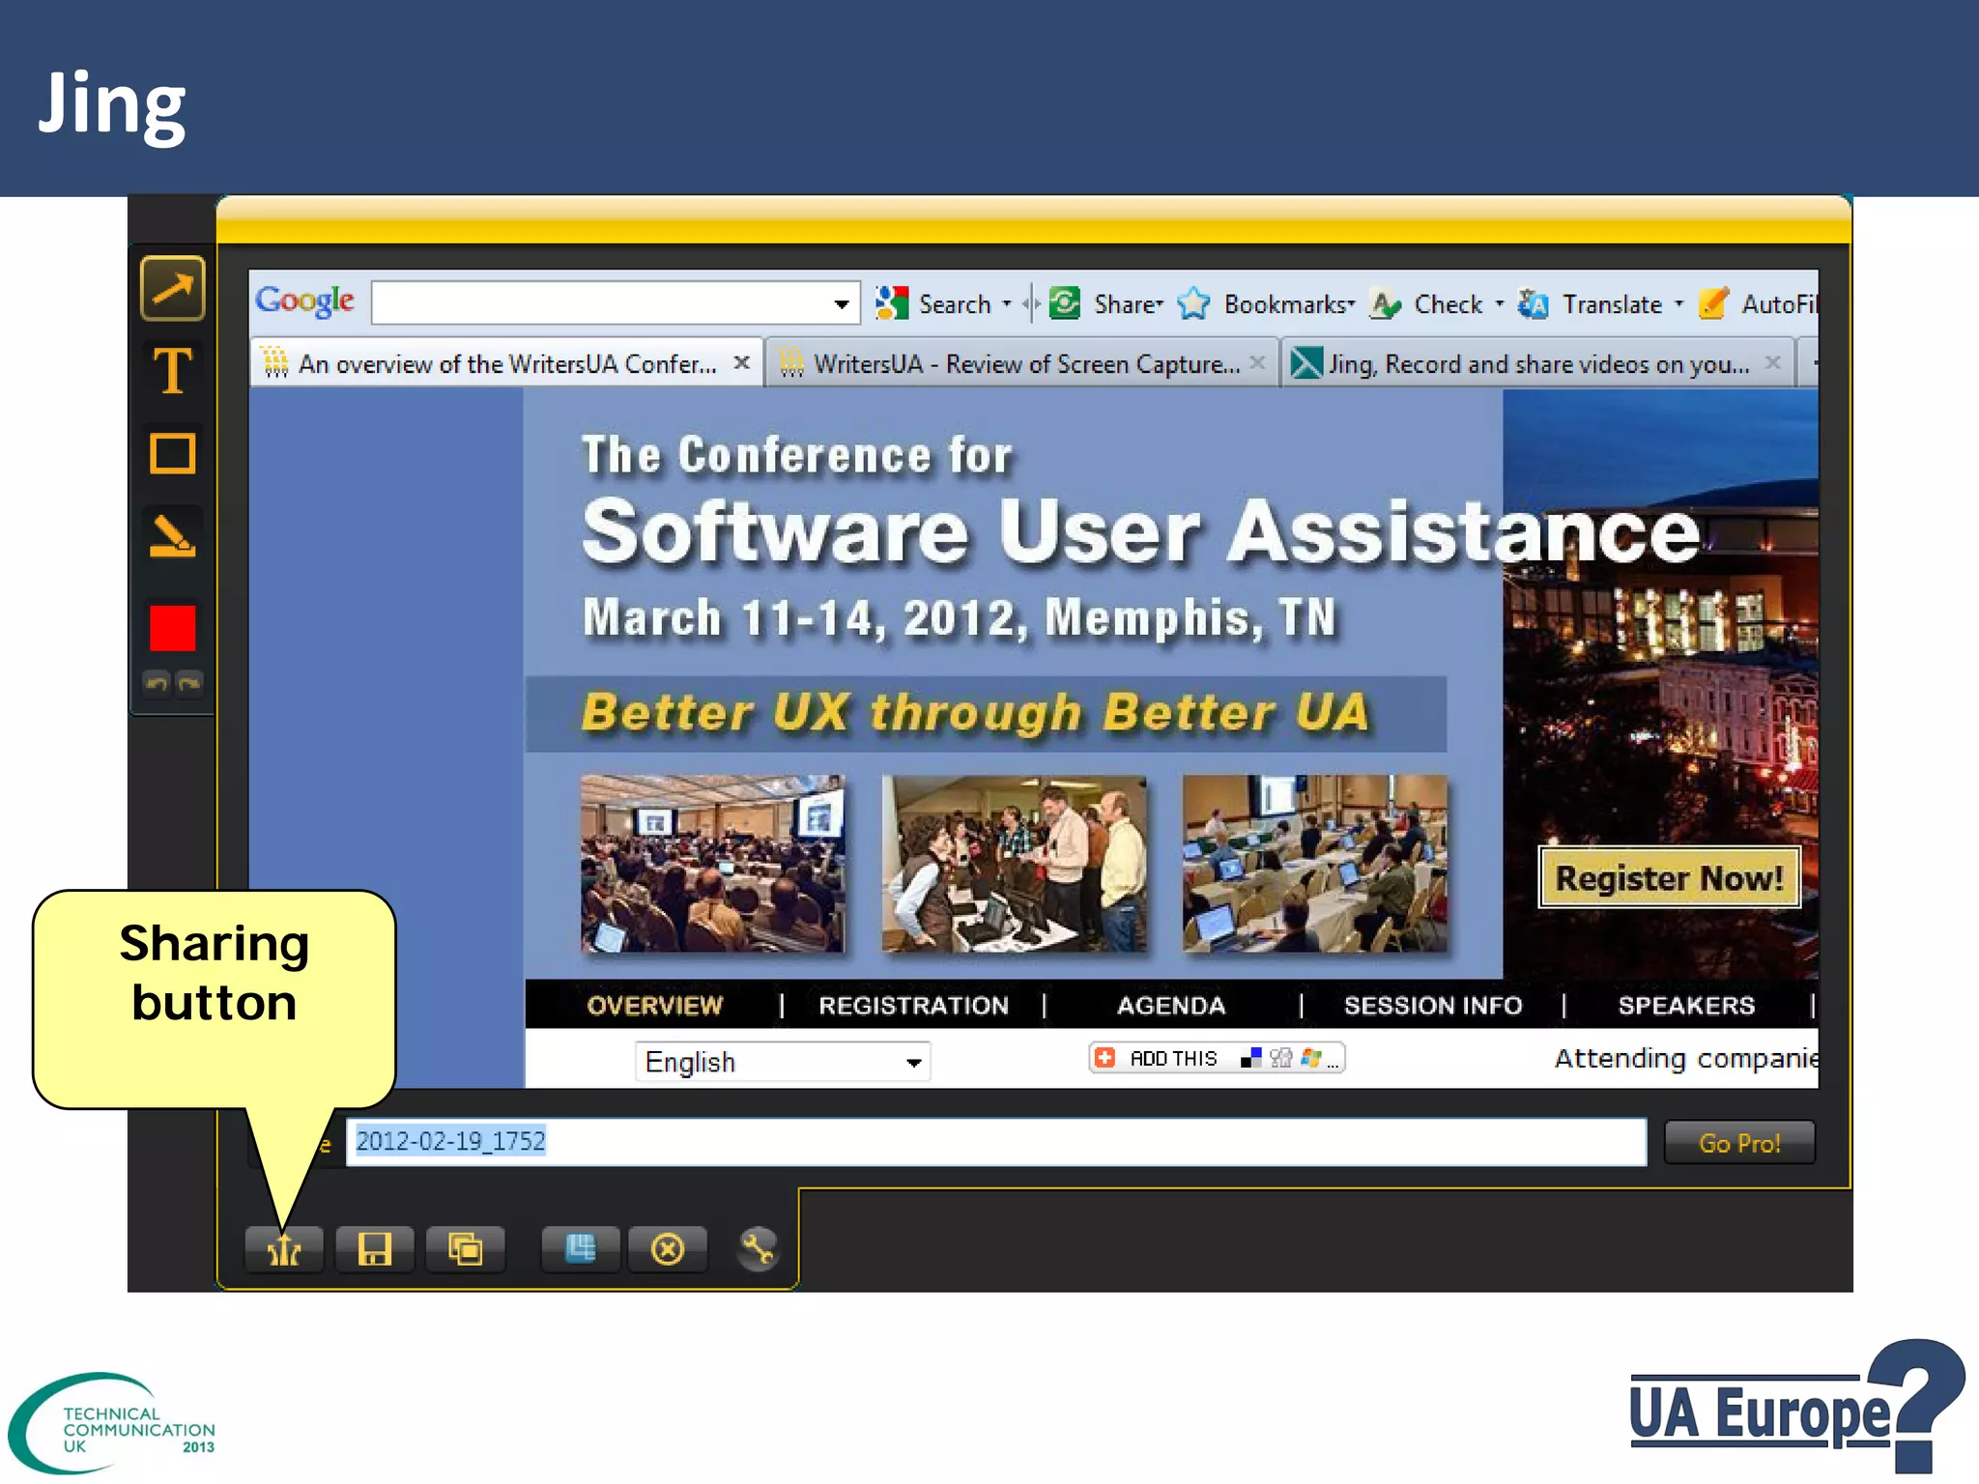Click the Save disk icon
The width and height of the screenshot is (1979, 1484).
pos(375,1249)
